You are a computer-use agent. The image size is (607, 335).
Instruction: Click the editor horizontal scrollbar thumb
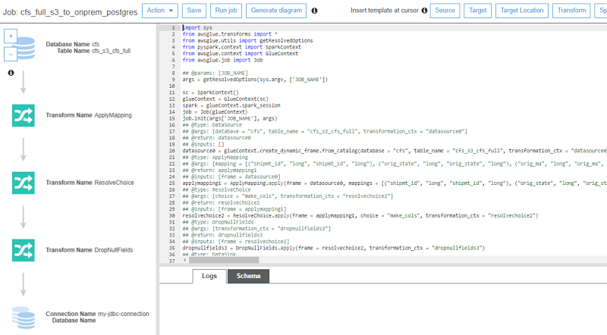[x=224, y=260]
